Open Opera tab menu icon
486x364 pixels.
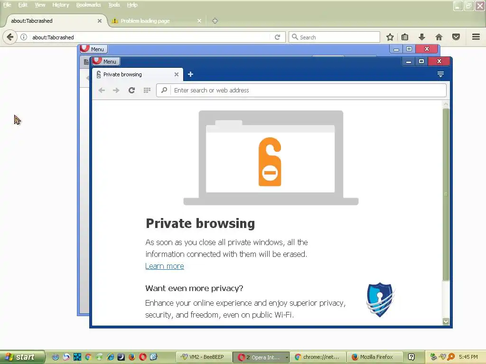coord(440,74)
